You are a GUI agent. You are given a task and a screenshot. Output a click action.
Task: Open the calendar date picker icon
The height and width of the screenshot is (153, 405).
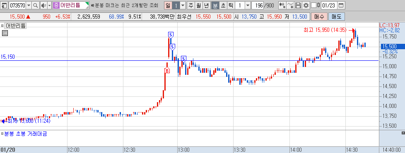pyautogui.click(x=341, y=5)
